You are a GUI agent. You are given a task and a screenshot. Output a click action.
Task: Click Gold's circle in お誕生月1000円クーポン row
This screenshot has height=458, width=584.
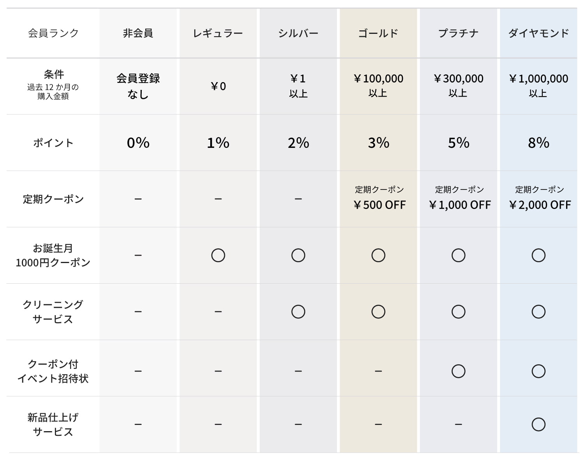tap(378, 255)
